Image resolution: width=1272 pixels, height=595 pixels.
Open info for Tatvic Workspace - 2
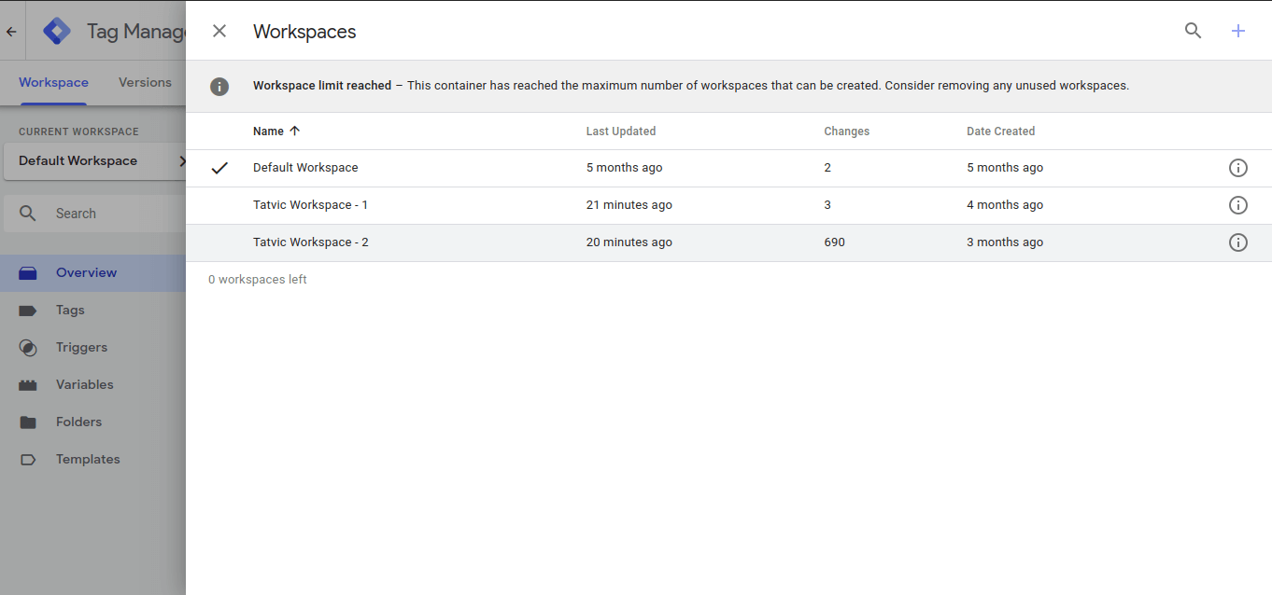tap(1238, 242)
